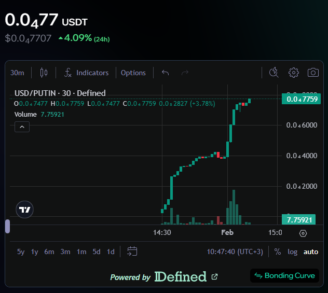This screenshot has height=293, width=328.
Task: Click the purple handle on chart's left edge
Action: [7, 226]
